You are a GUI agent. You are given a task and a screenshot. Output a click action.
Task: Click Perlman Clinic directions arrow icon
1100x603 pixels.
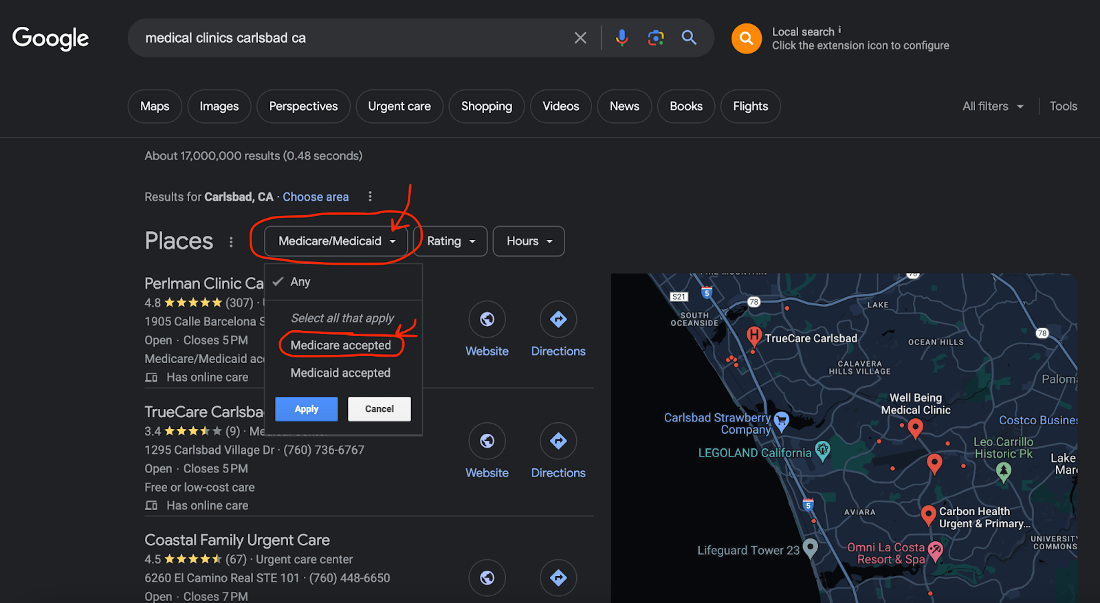tap(558, 319)
